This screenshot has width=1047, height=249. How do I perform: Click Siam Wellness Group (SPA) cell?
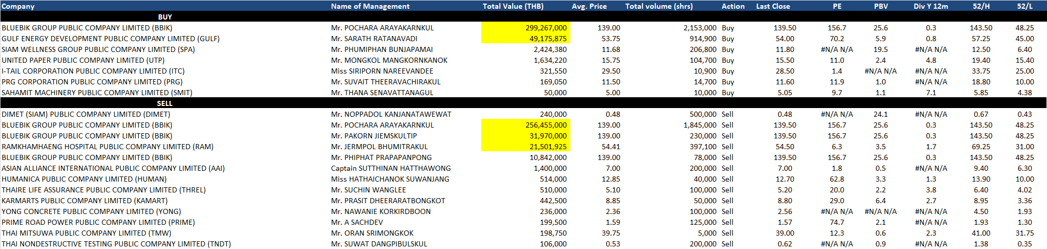coord(98,49)
